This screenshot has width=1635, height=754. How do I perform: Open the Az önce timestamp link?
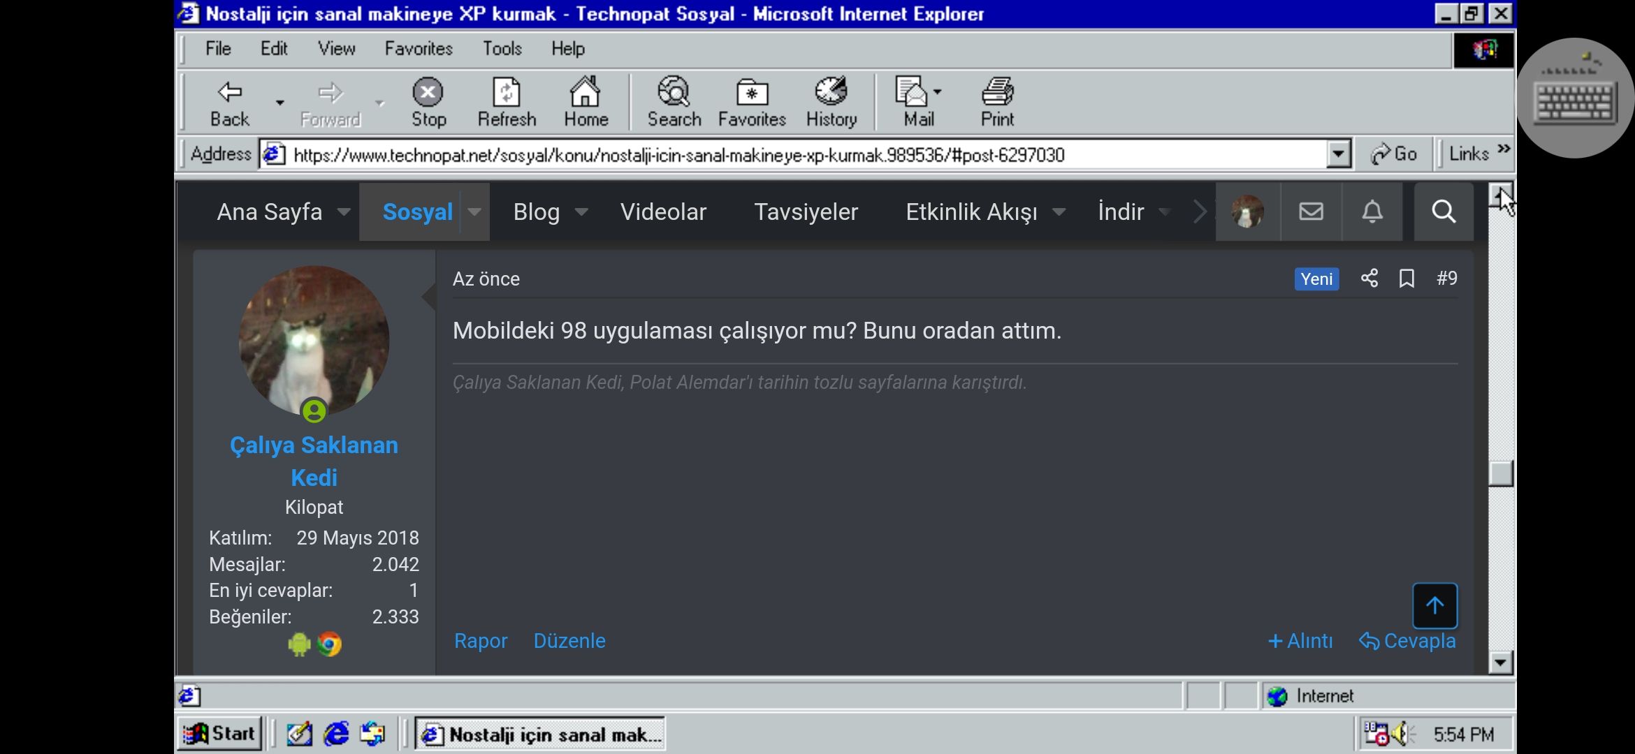[x=486, y=279]
